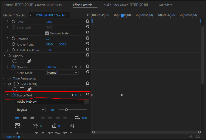Open Effect Controls panel menu
Viewport: 206px width, 140px height.
click(x=96, y=5)
